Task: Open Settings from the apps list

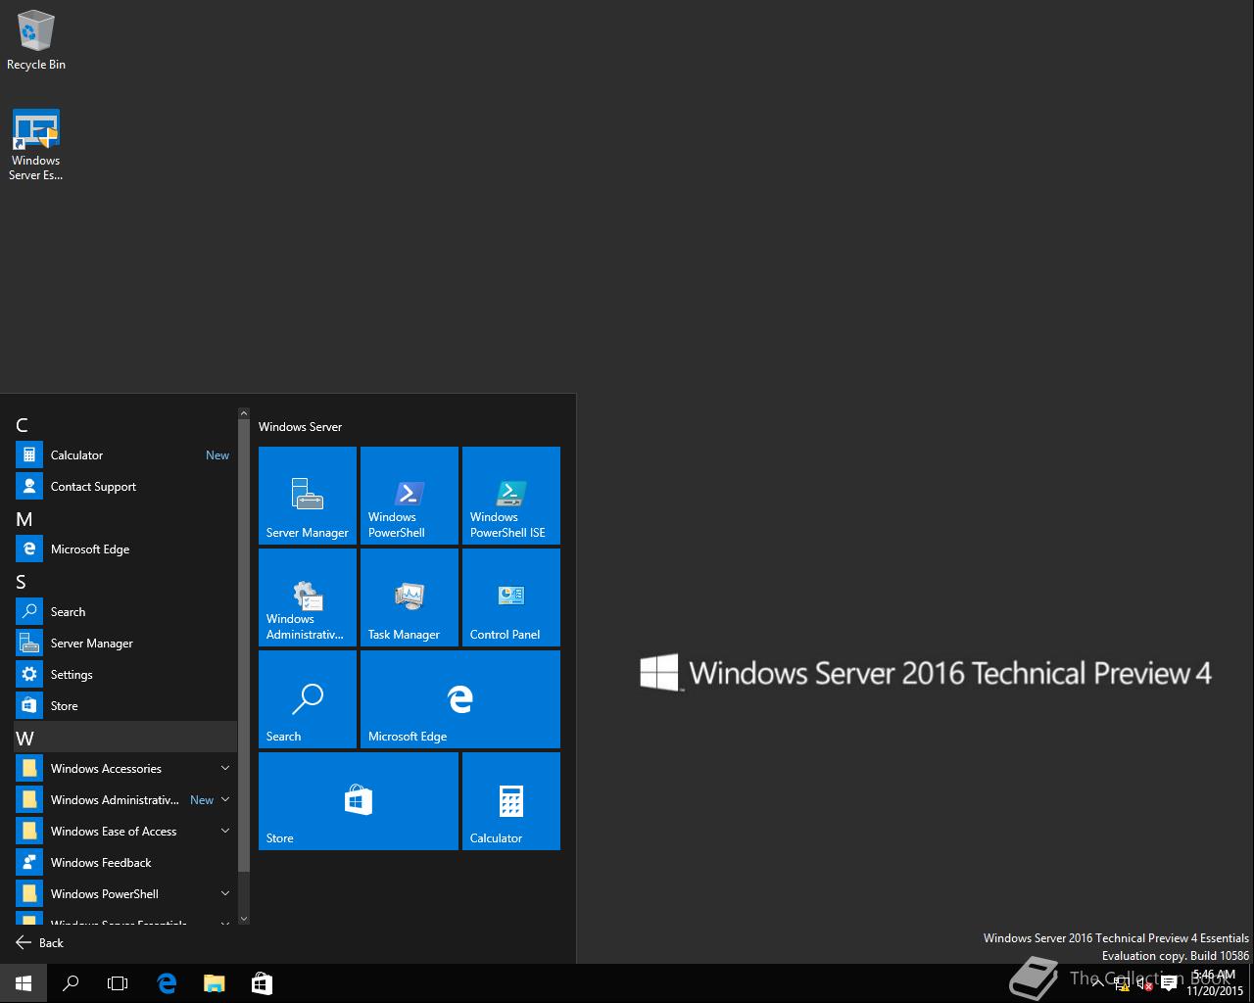Action: coord(125,675)
